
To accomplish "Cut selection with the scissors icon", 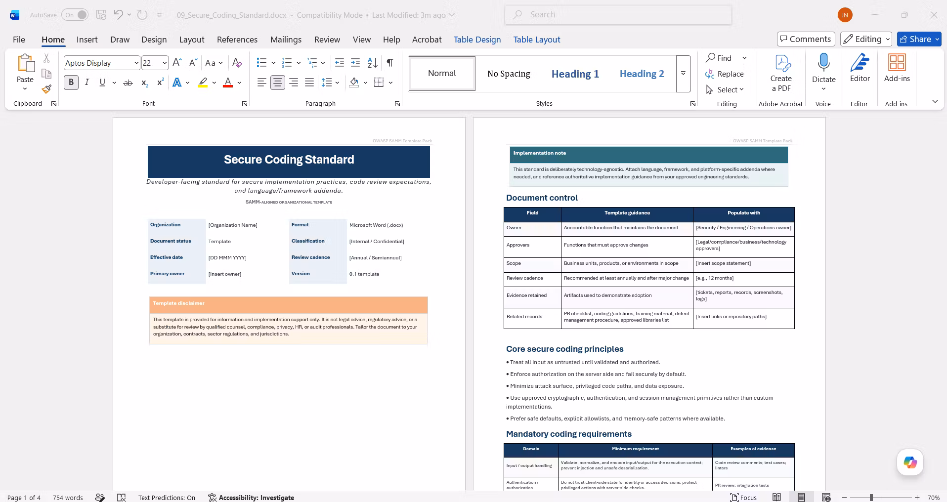I will coord(46,58).
